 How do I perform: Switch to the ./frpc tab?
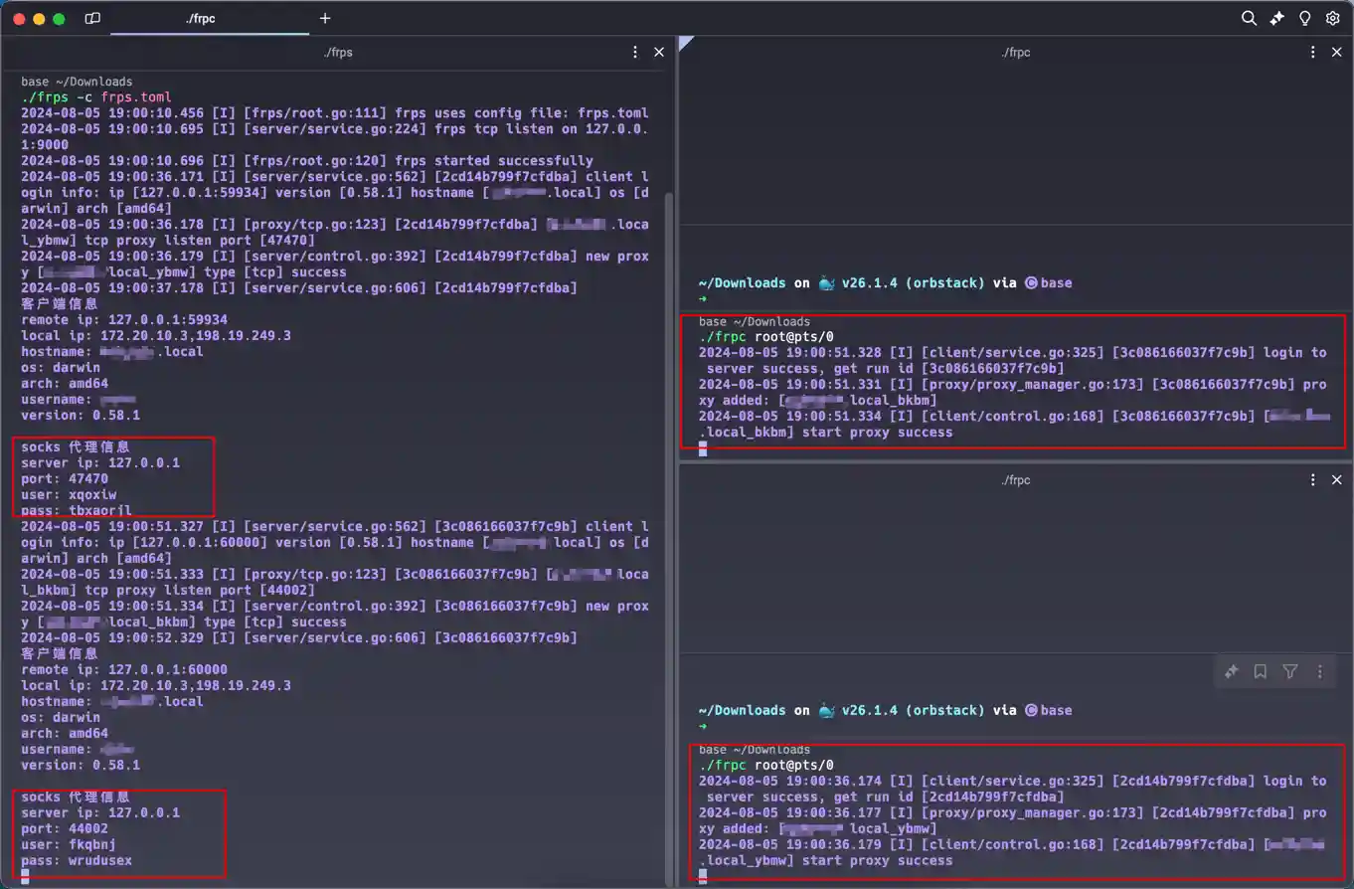point(200,18)
